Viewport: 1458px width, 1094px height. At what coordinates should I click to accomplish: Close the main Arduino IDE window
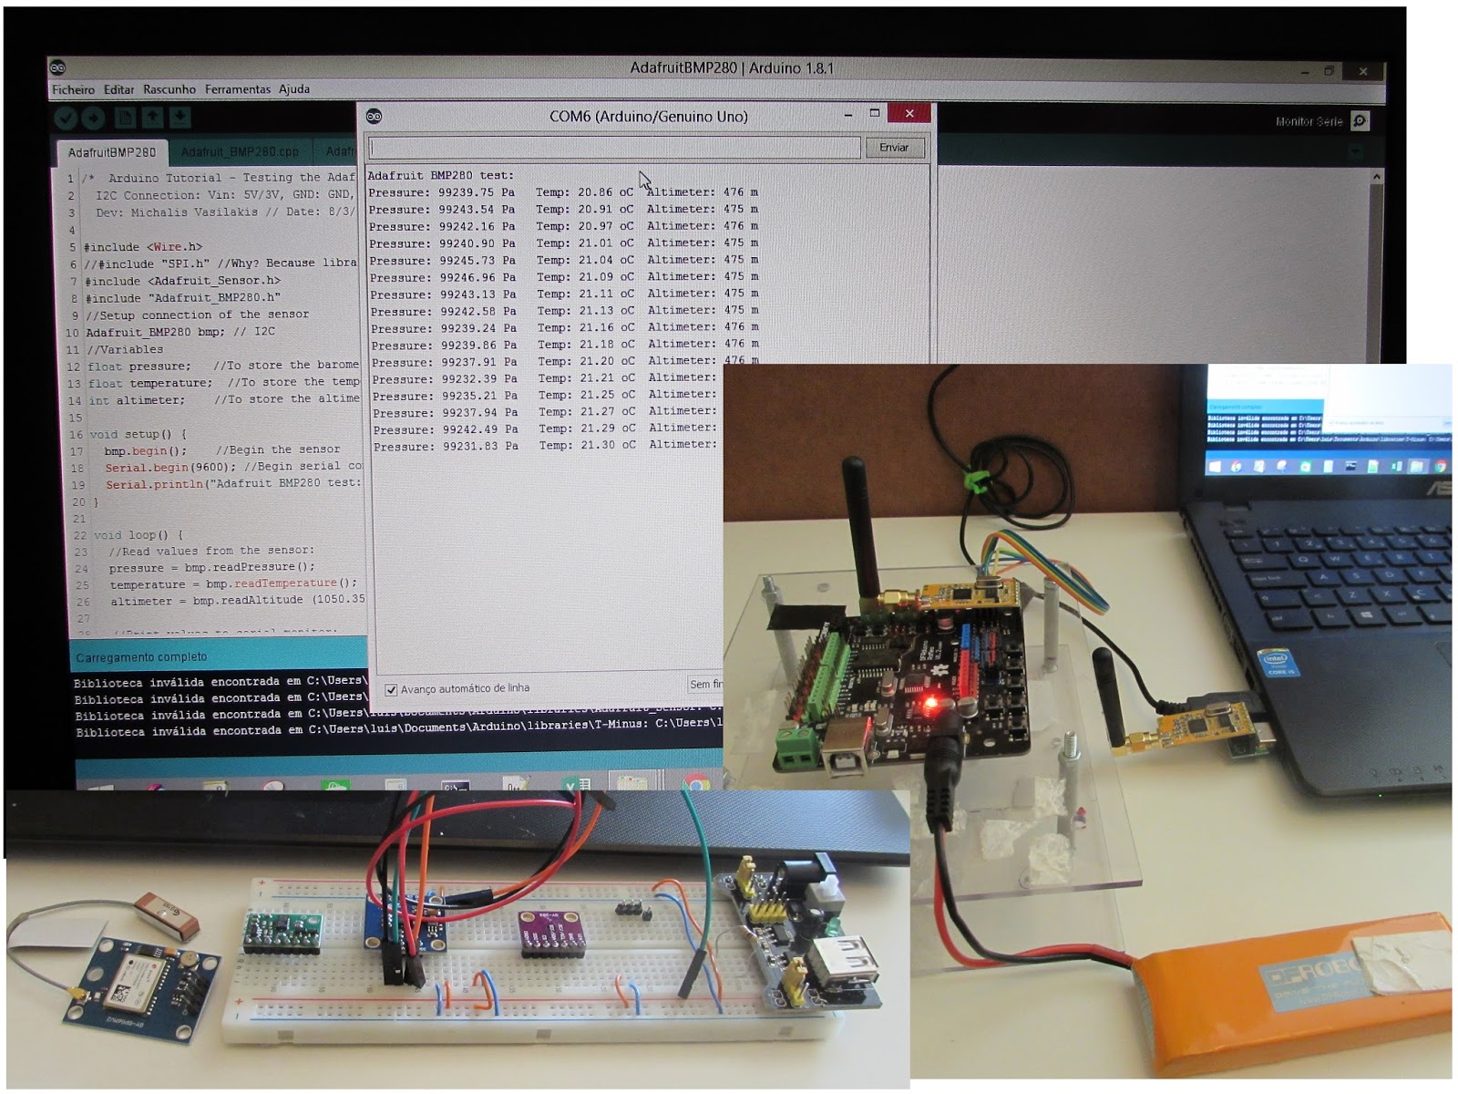[1363, 71]
